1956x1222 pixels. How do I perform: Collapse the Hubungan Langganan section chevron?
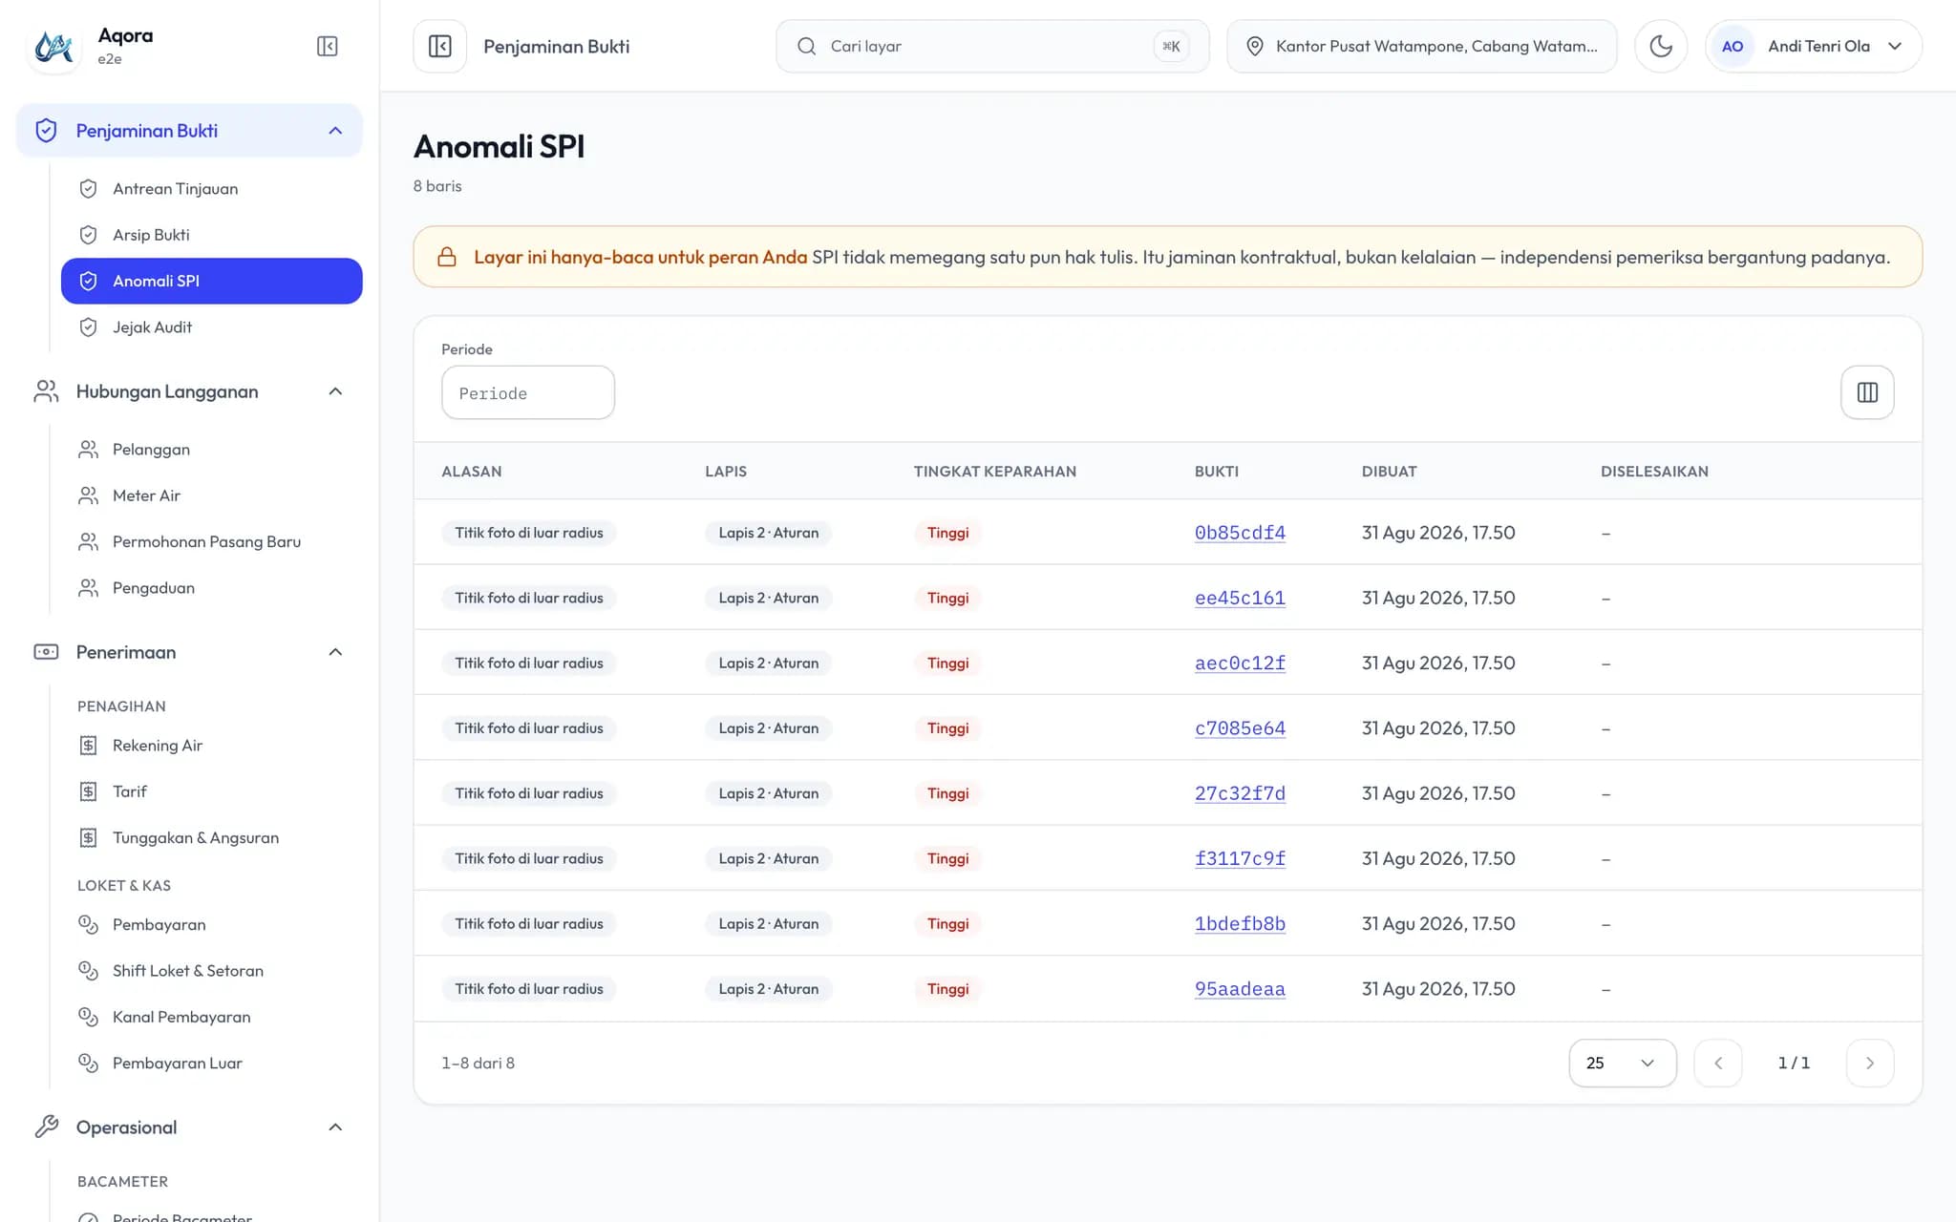(x=335, y=391)
